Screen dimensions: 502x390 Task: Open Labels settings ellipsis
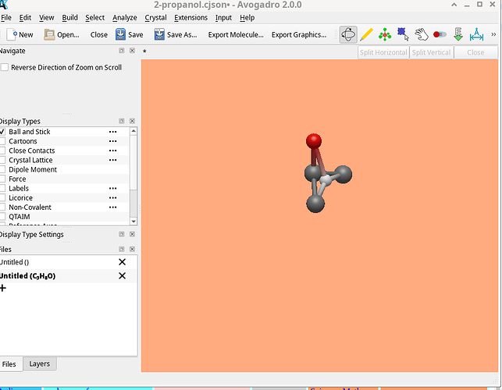112,189
